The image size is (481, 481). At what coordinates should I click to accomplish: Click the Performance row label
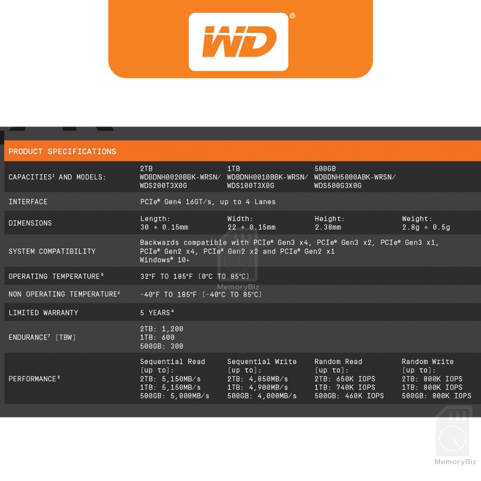pyautogui.click(x=34, y=379)
